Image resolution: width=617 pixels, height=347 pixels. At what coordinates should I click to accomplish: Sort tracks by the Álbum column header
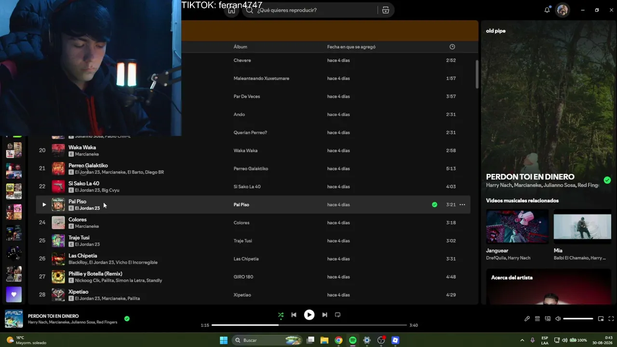coord(241,47)
